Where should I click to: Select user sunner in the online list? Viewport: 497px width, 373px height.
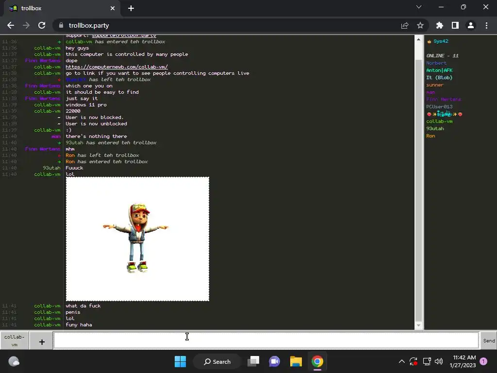(434, 85)
